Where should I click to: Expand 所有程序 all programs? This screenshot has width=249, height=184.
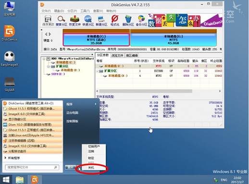(x=12, y=158)
